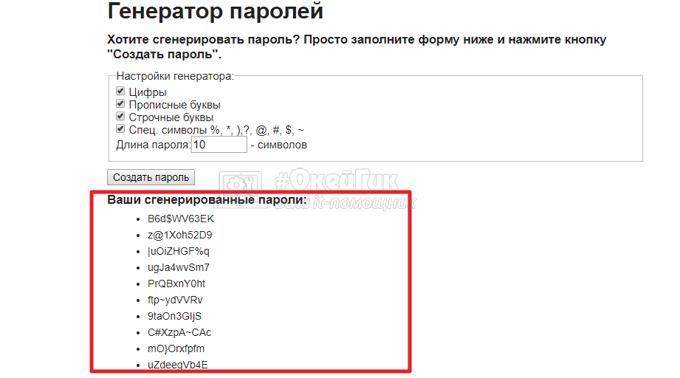
Task: Click the Настройки генератора legend text
Action: 175,76
